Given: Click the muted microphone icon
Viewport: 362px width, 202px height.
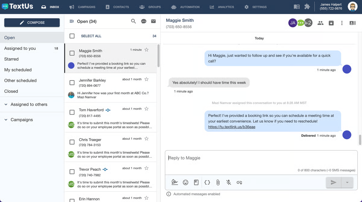Looking at the screenshot, I should 229,182.
